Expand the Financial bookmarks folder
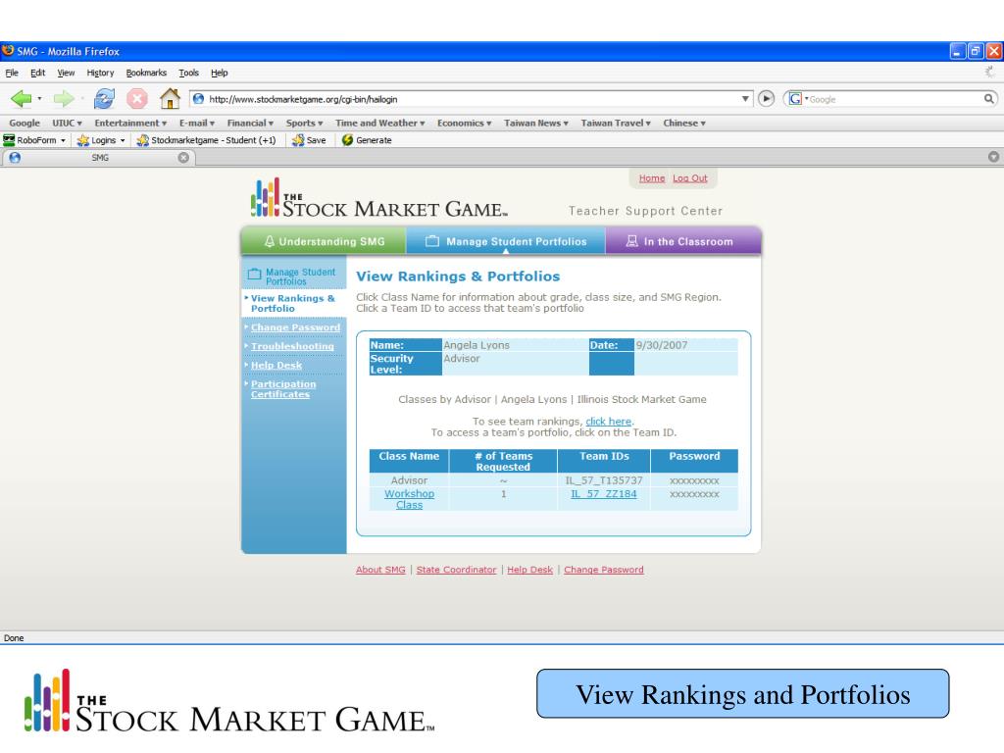 (250, 123)
